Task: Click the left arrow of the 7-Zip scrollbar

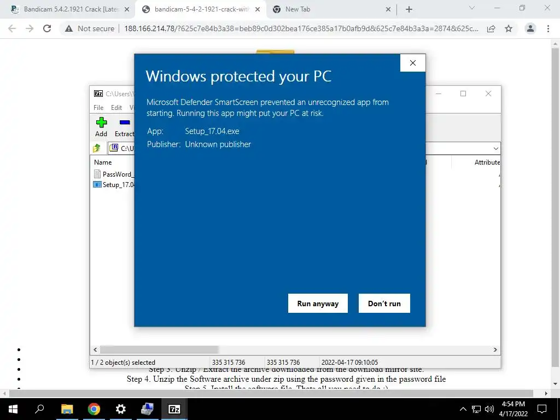Action: (95, 349)
